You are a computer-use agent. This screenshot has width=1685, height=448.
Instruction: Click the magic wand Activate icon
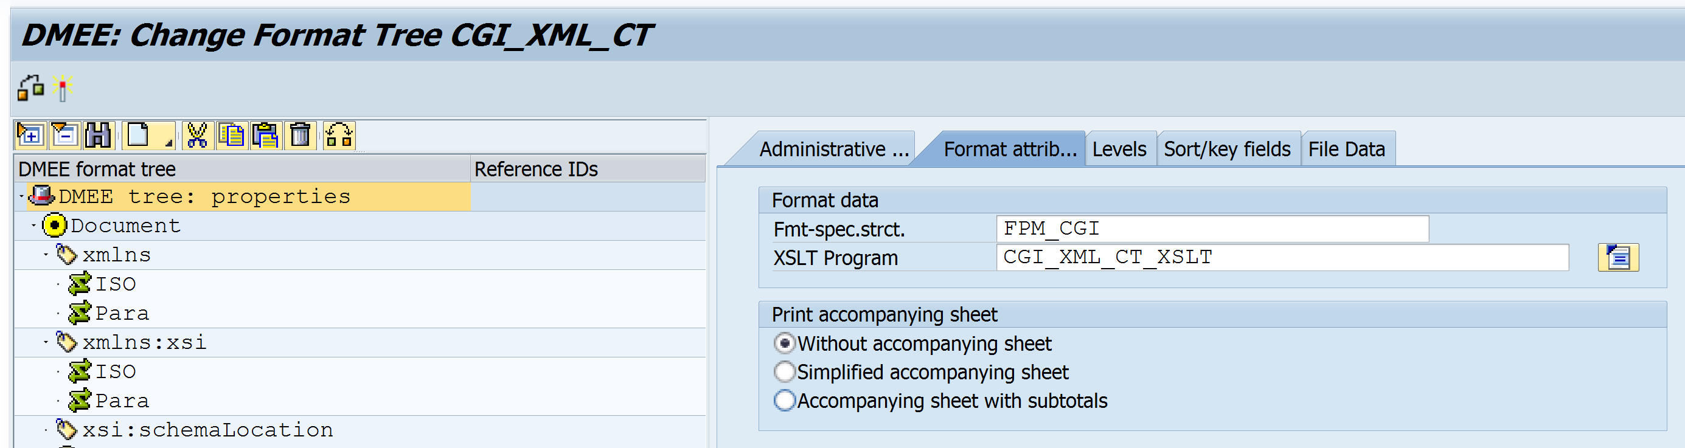tap(63, 88)
